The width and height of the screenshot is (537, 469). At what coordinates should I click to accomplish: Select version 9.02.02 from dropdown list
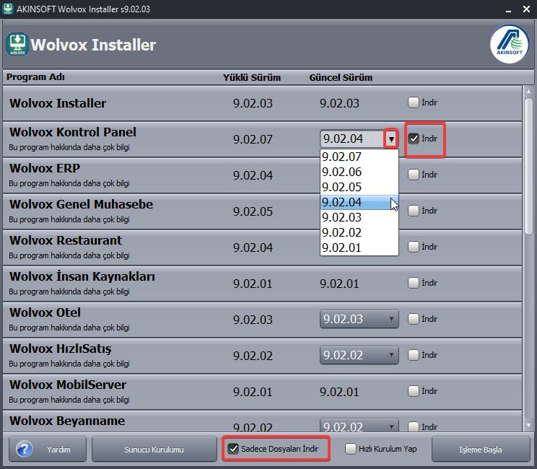pos(359,232)
